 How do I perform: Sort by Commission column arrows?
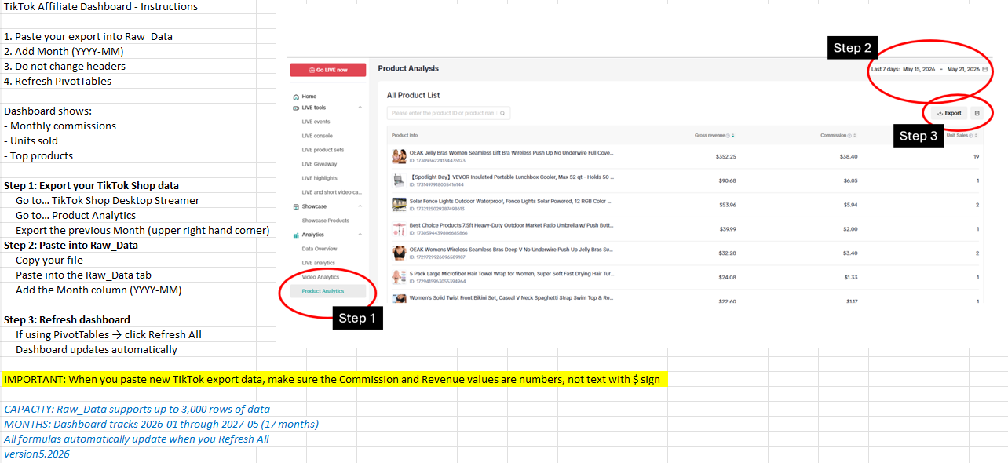pyautogui.click(x=855, y=135)
